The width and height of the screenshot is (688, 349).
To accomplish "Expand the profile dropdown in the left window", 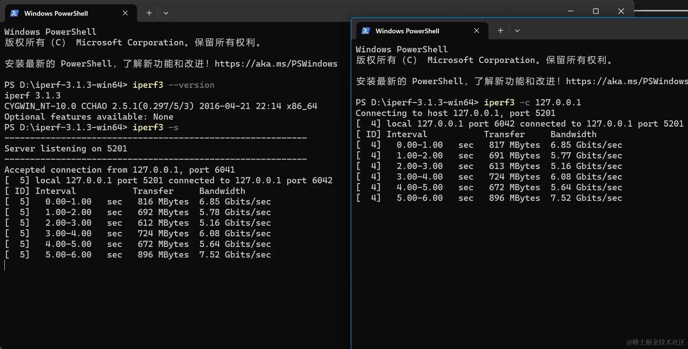I will (166, 13).
